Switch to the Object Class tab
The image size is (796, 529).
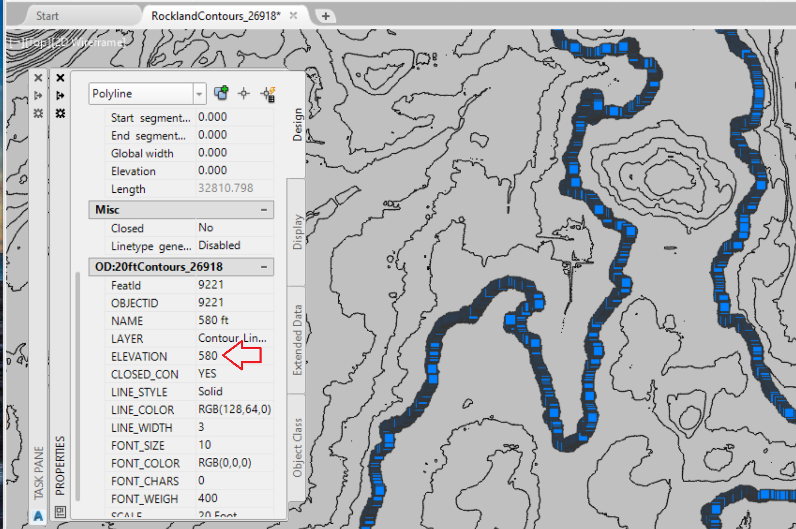[297, 447]
